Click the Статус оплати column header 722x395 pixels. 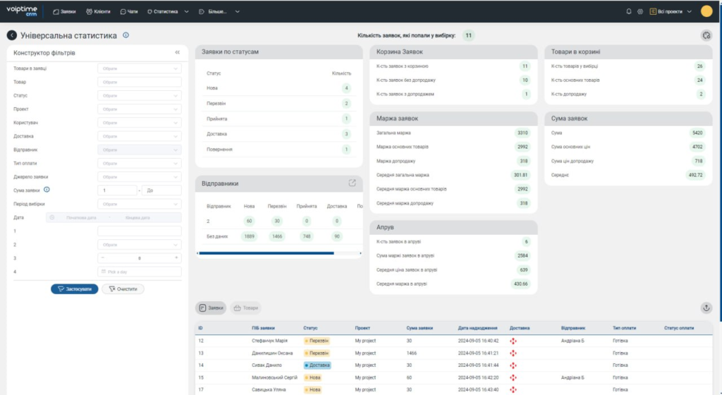click(679, 328)
